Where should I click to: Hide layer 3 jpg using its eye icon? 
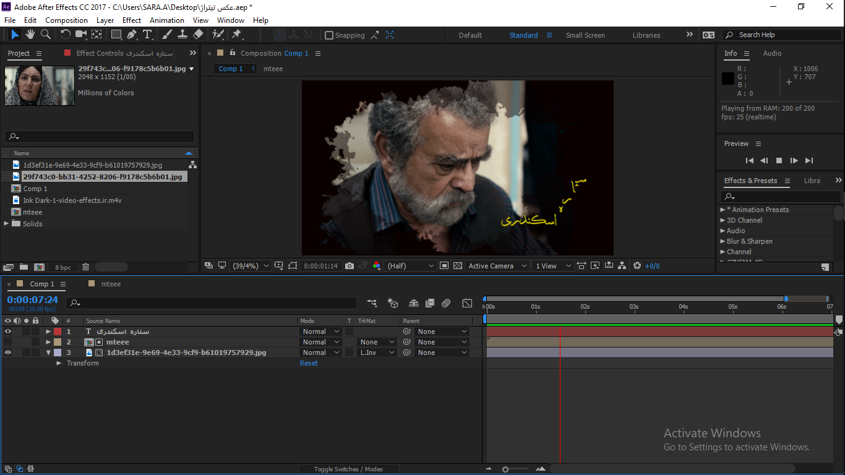(8, 353)
